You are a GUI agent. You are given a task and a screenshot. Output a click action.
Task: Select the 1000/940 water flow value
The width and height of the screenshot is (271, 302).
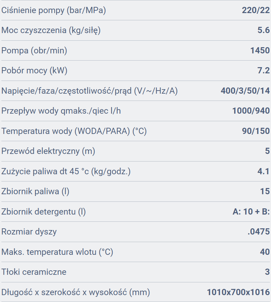251,111
